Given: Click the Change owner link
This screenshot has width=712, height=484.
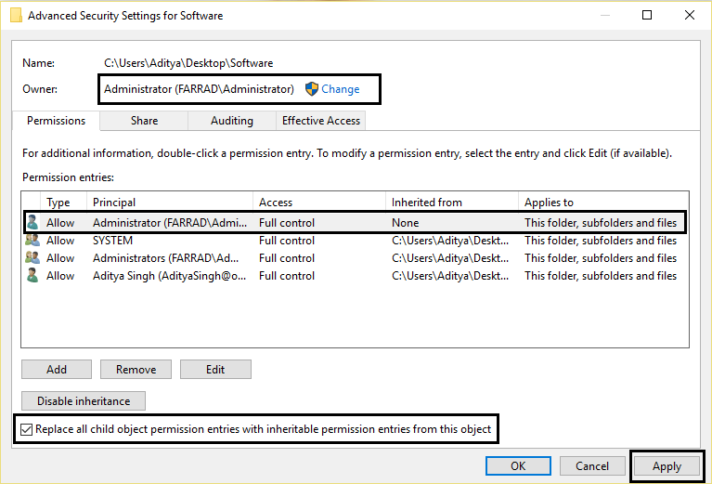Looking at the screenshot, I should pyautogui.click(x=340, y=89).
